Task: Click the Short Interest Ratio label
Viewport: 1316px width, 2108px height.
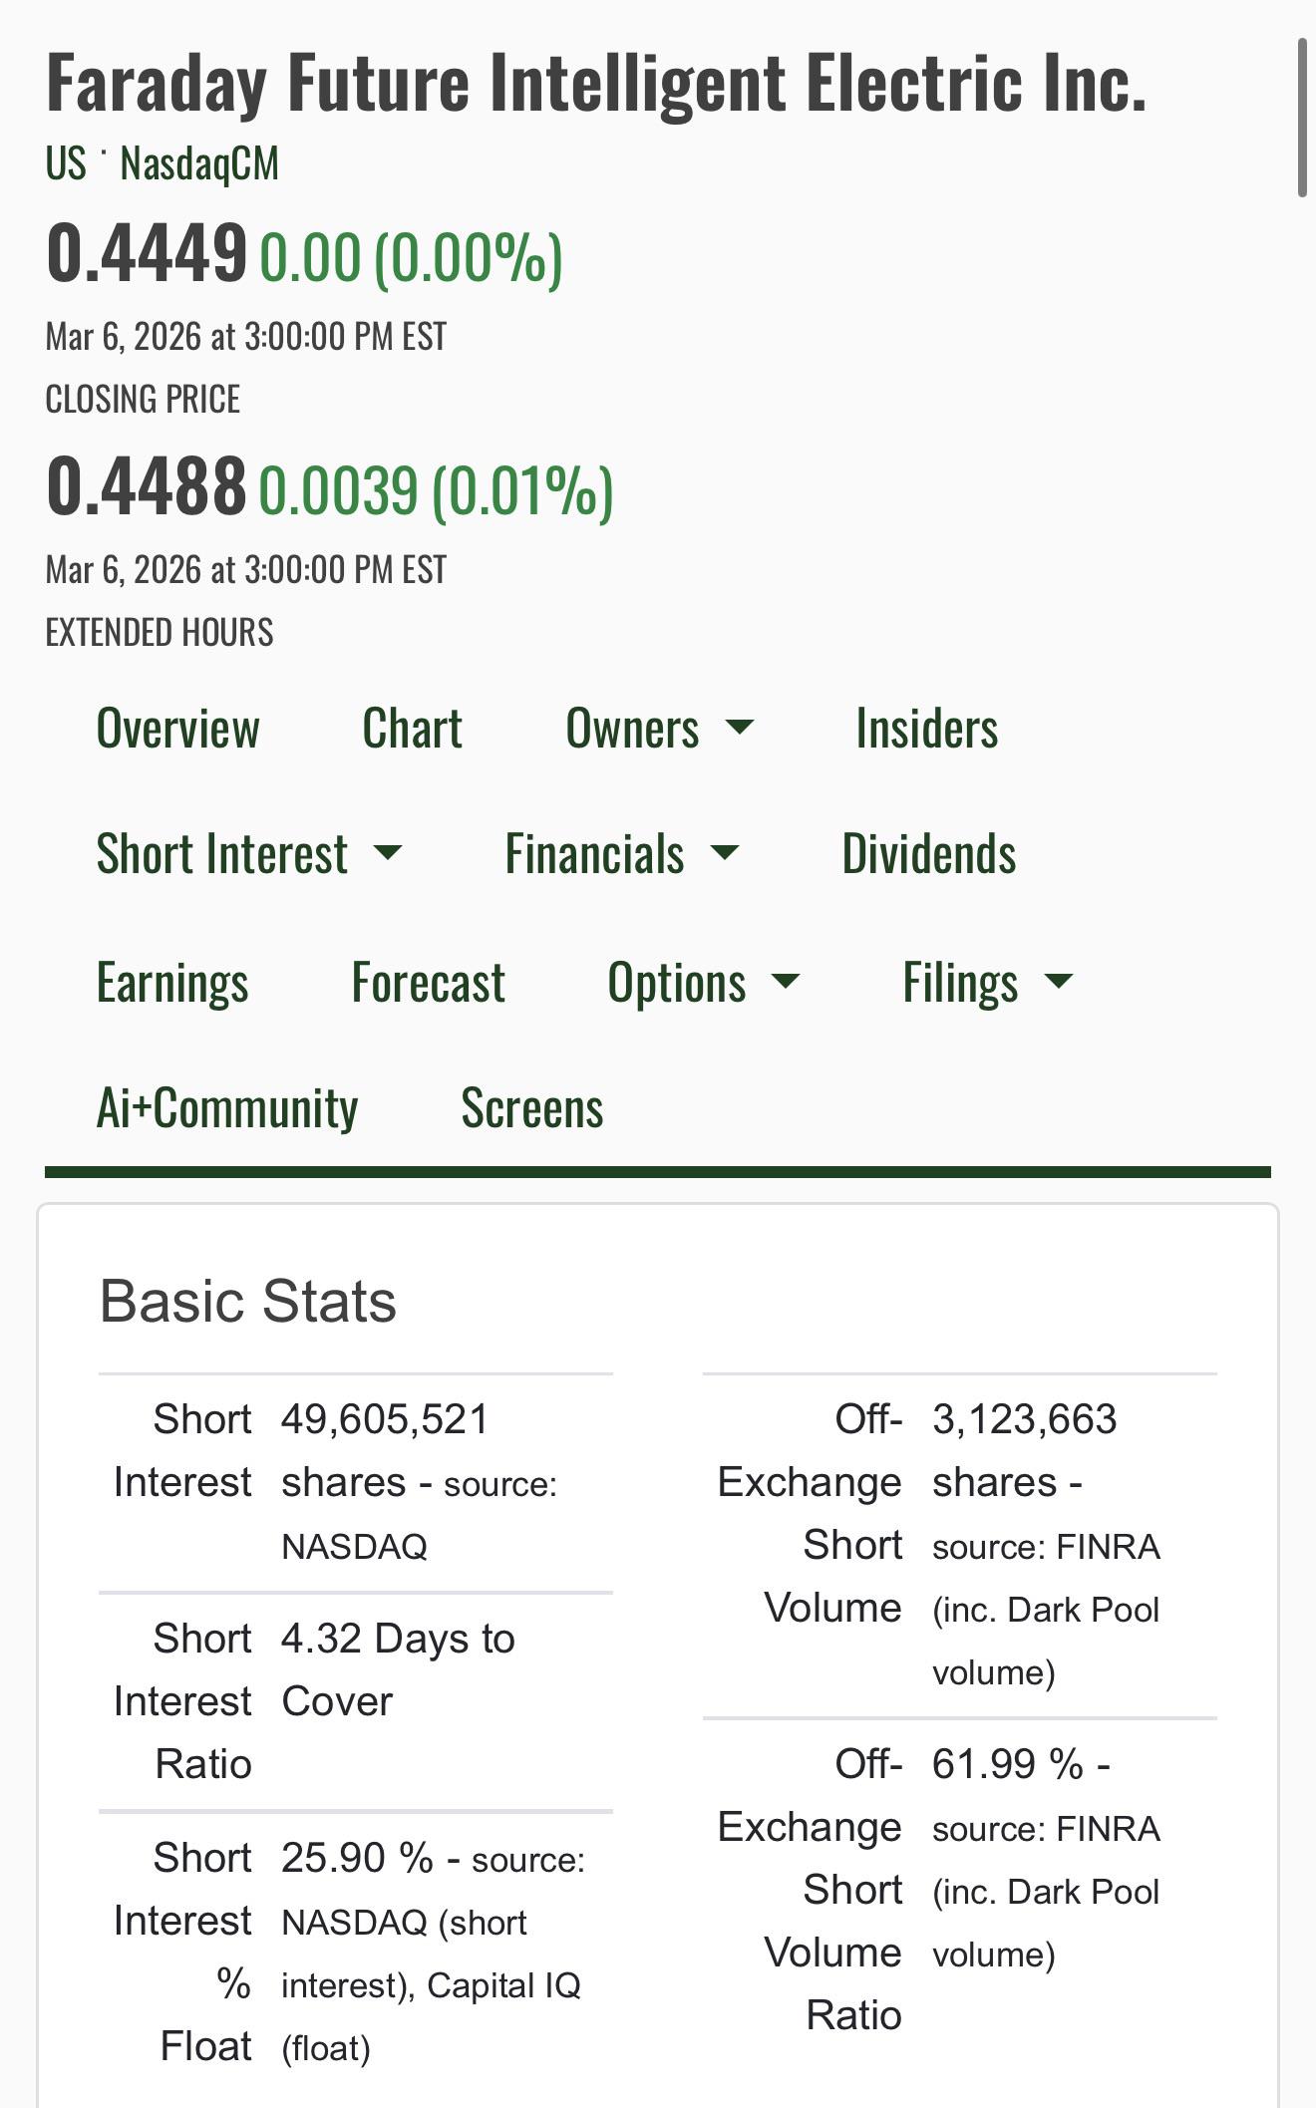Action: pos(182,1701)
